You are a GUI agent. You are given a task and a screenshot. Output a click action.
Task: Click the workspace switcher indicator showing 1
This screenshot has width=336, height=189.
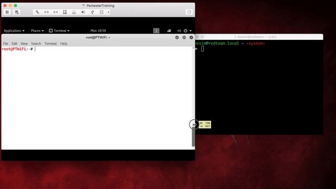coord(156,30)
